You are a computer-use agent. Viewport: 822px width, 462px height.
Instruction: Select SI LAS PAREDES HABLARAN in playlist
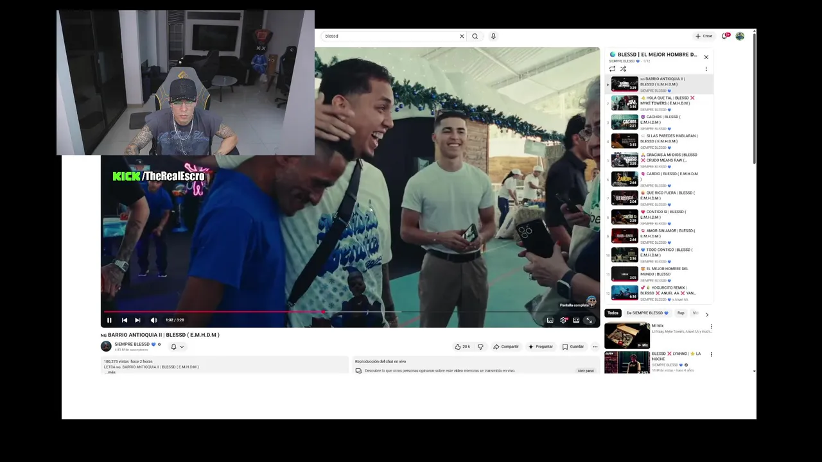[659, 141]
